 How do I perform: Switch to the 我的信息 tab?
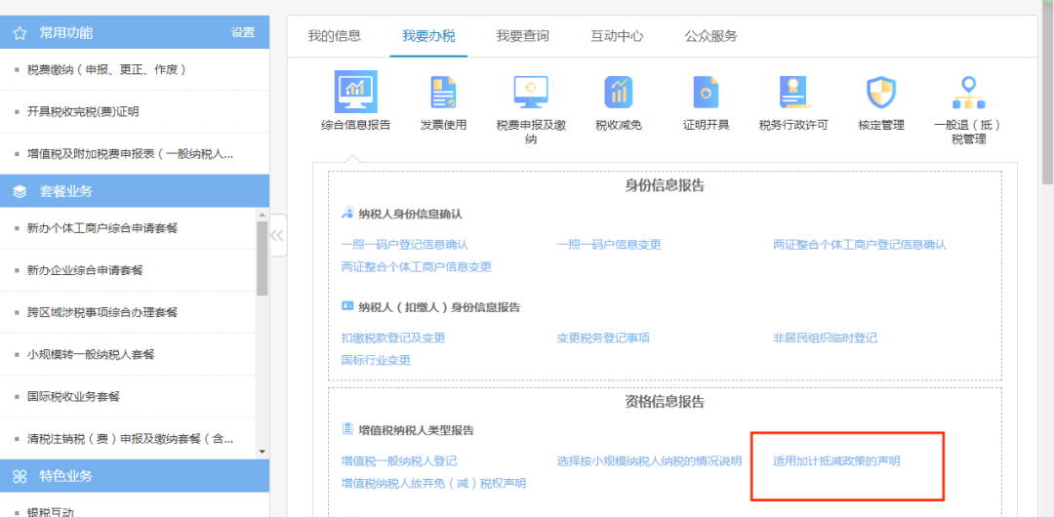pyautogui.click(x=335, y=36)
